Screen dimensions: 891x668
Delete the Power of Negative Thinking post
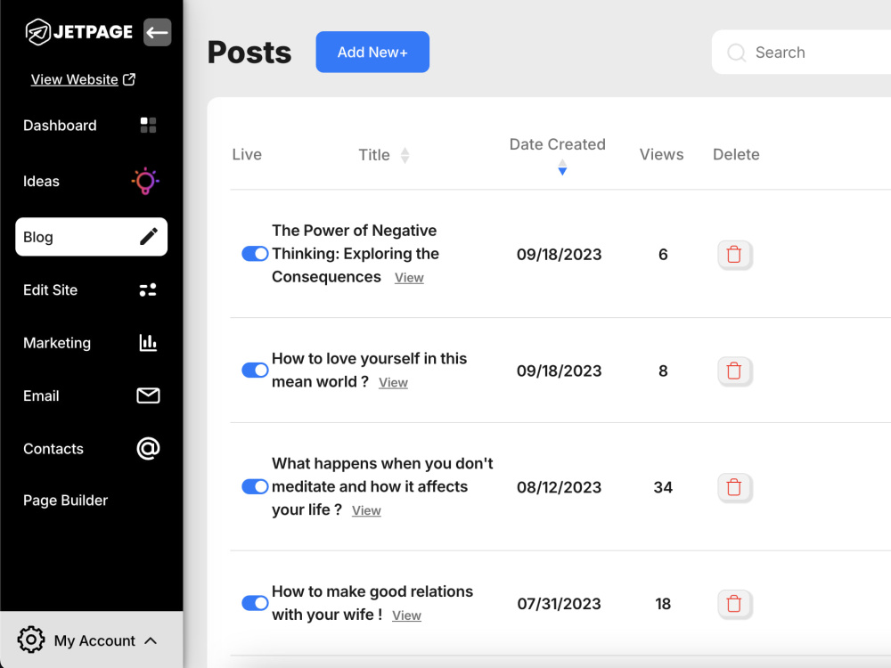click(x=734, y=255)
